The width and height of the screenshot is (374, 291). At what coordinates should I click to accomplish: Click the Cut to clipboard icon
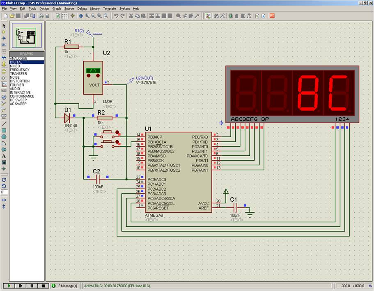coord(131,16)
